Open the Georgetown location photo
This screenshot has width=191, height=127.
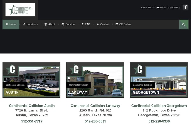pyautogui.click(x=159, y=80)
